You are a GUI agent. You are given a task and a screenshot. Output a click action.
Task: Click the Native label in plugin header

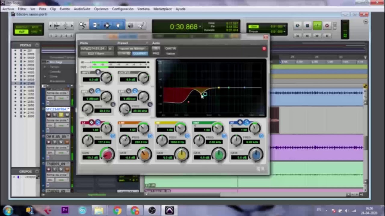tap(170, 54)
